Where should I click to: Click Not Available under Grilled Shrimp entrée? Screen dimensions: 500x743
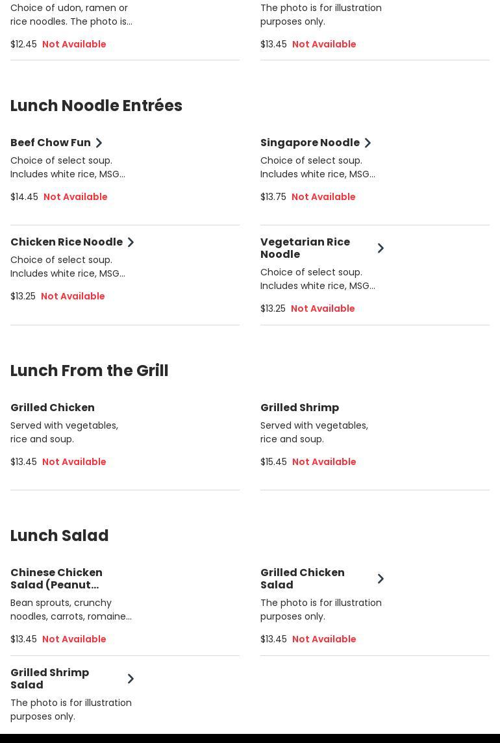click(324, 462)
